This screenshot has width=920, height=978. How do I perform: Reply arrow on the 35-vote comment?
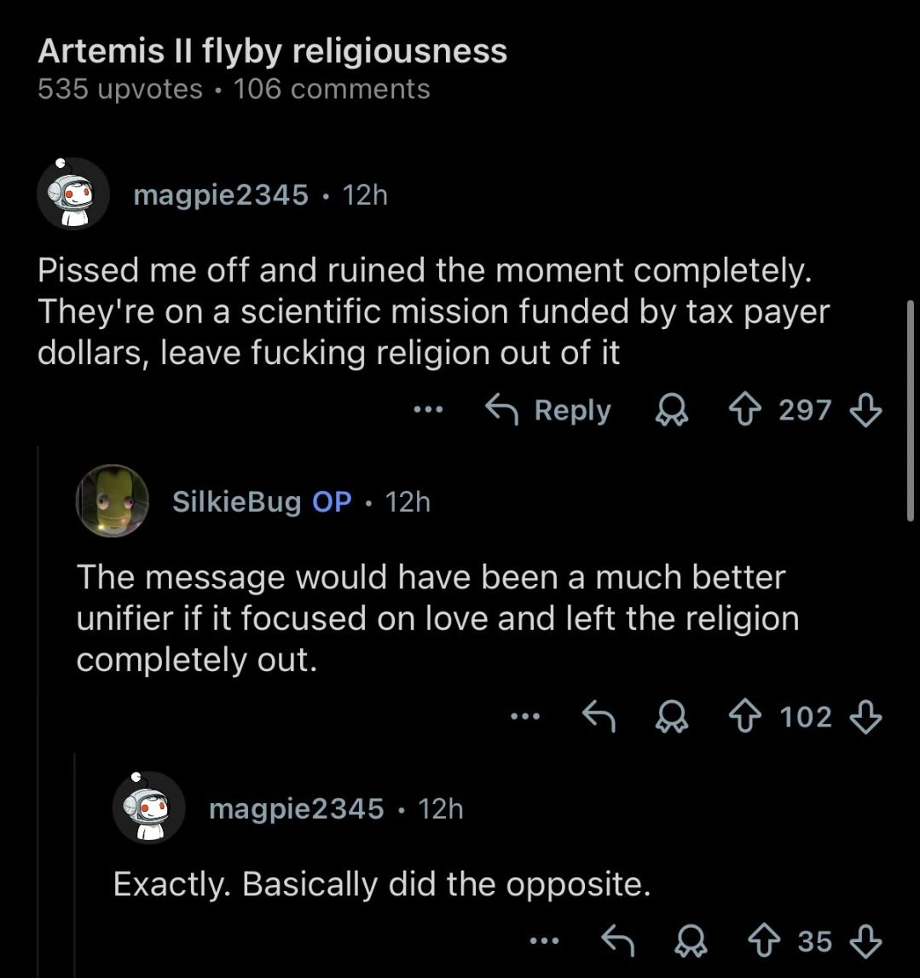point(617,940)
